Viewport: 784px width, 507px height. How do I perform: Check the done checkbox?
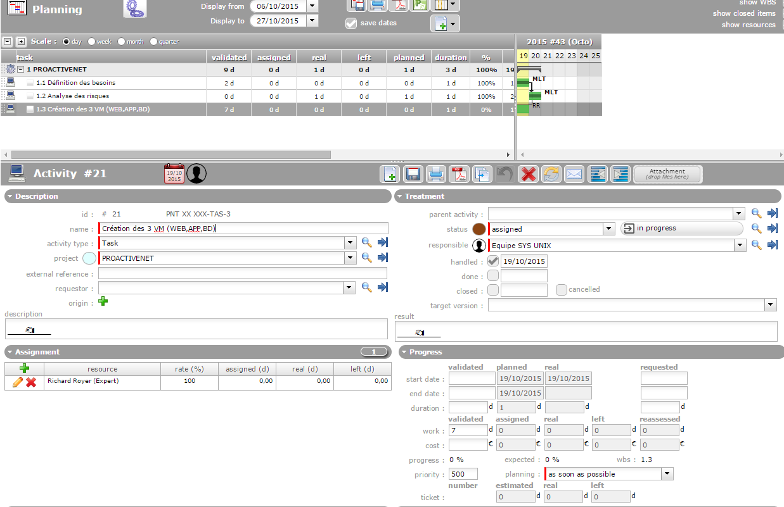coord(493,276)
